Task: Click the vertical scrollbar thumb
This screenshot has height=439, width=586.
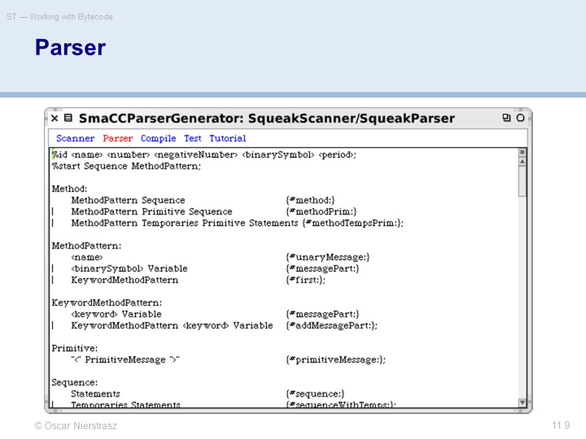Action: coord(523,181)
